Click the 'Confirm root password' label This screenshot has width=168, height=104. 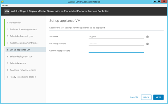coord(60,51)
